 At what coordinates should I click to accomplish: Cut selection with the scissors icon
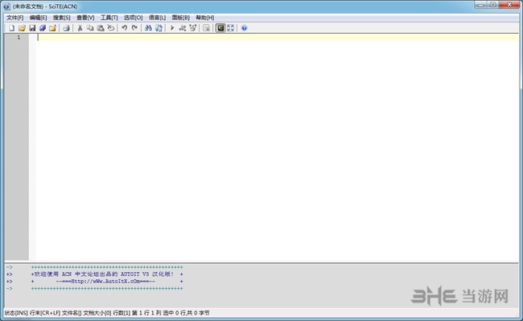point(80,28)
